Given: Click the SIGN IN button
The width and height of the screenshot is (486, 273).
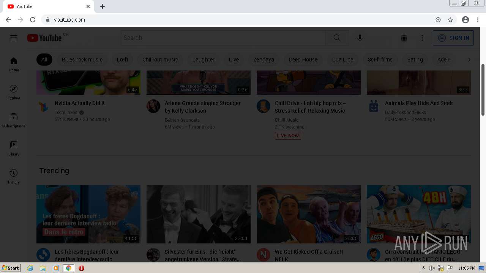Looking at the screenshot, I should point(453,38).
